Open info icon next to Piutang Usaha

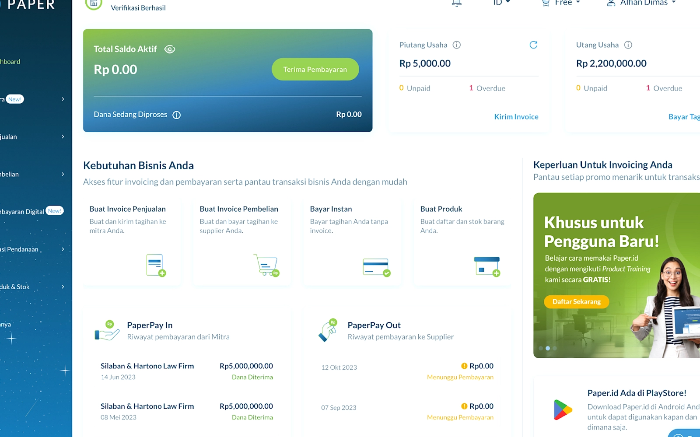457,45
